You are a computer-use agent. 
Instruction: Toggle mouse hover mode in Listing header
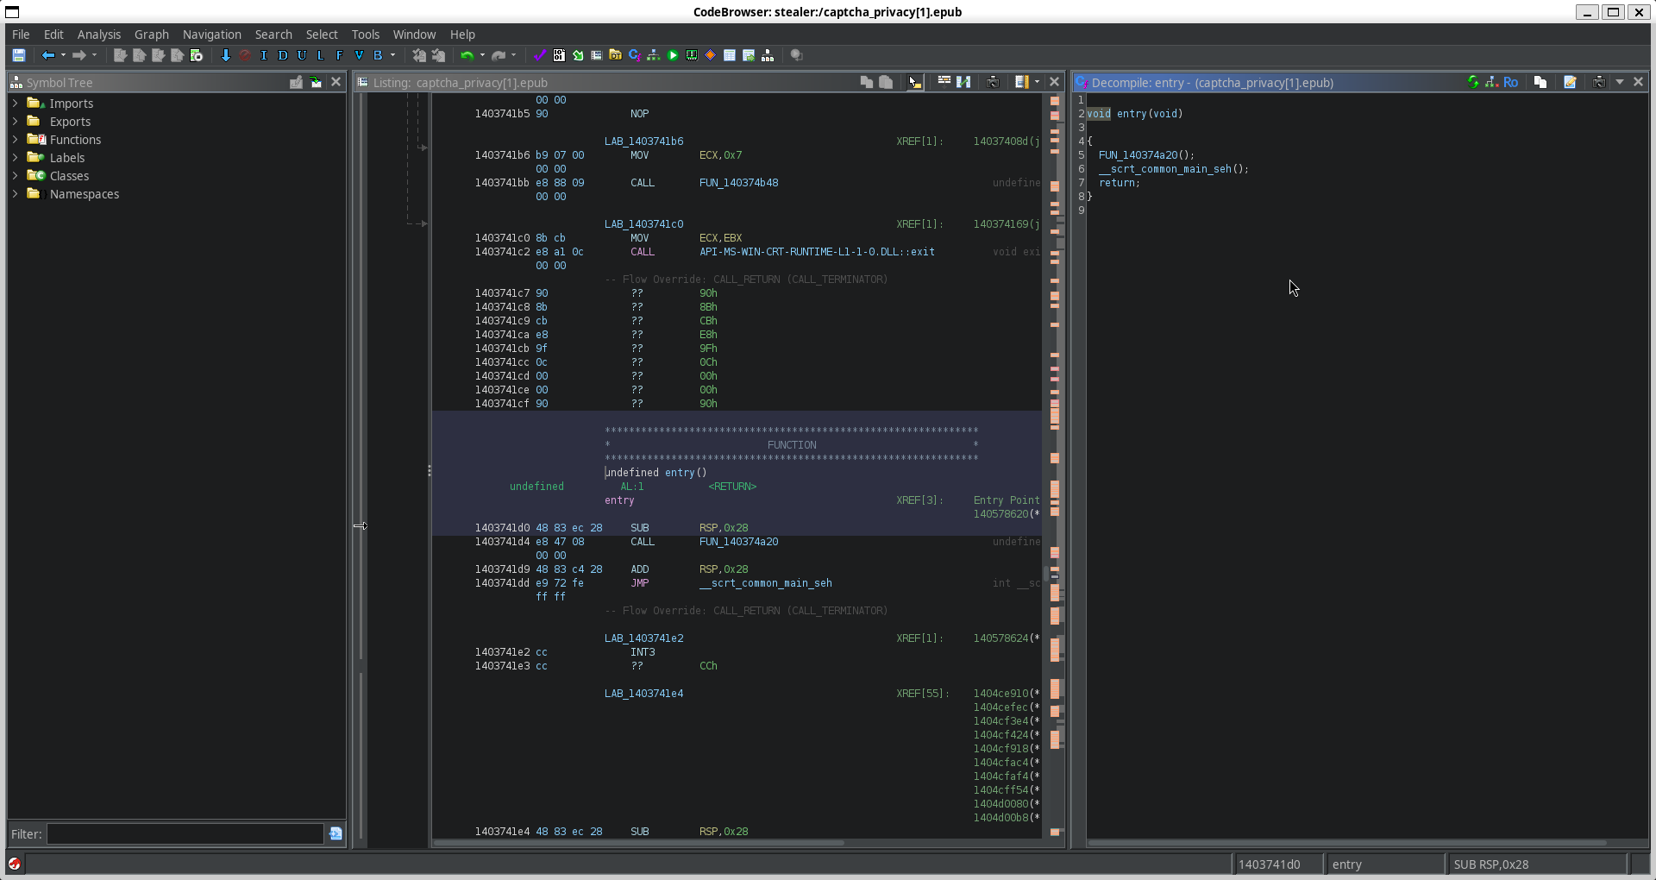click(x=914, y=82)
